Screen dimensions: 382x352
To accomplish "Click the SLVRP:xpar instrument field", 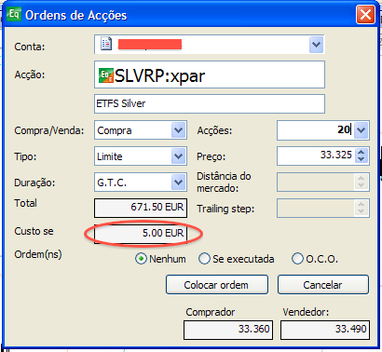I will click(210, 74).
